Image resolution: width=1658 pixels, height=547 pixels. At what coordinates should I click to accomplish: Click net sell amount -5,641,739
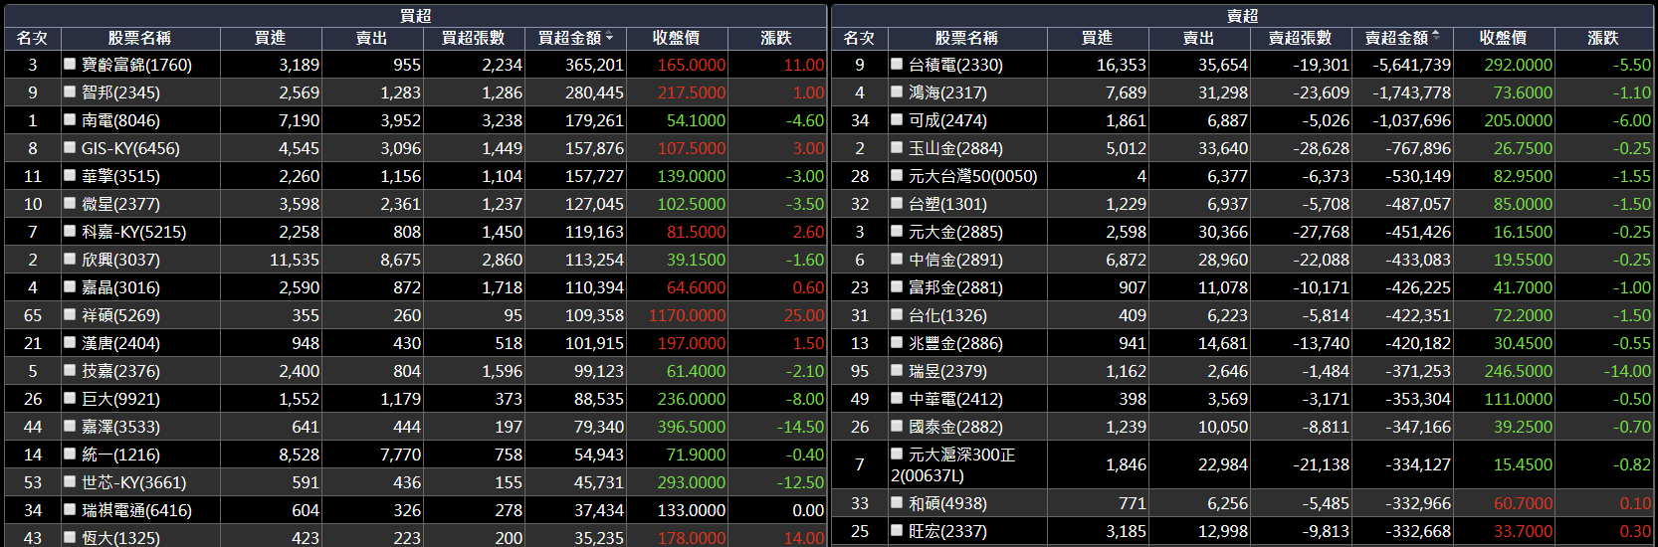coord(1411,65)
